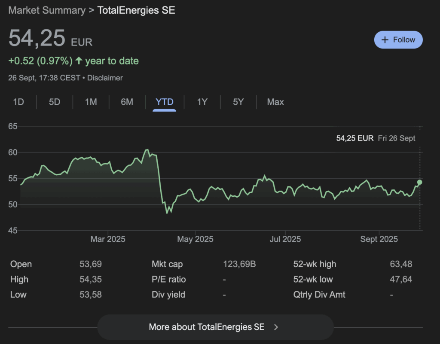
Task: Click the large 54,25 price figure
Action: coord(37,38)
